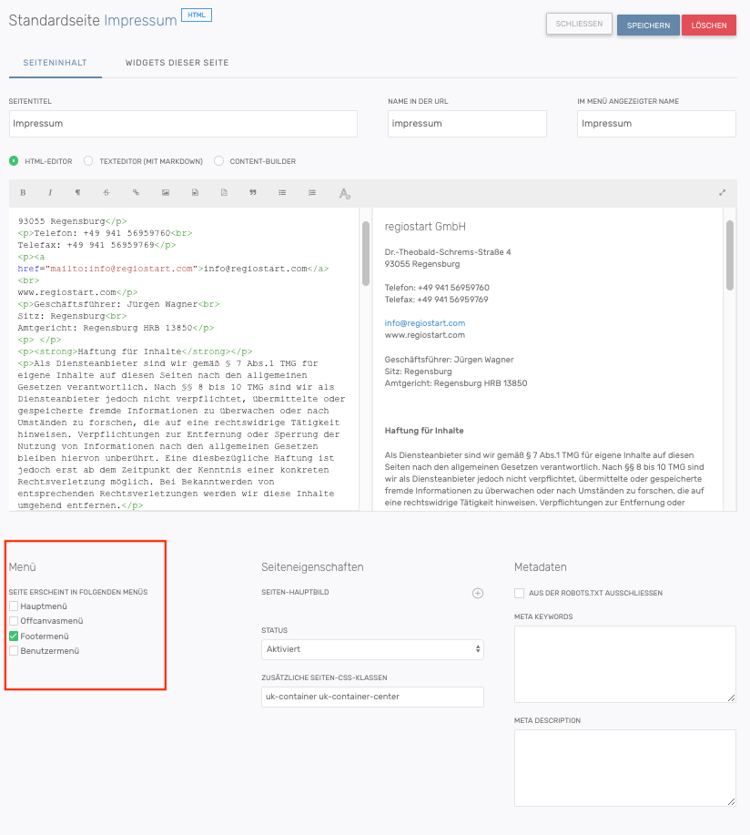This screenshot has height=835, width=750.
Task: Enable the Hauptmenü checkbox
Action: [x=14, y=606]
